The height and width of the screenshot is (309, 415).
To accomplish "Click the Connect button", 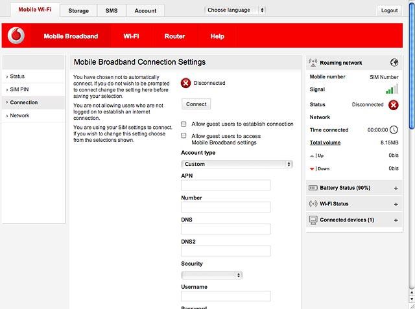I will coord(196,104).
